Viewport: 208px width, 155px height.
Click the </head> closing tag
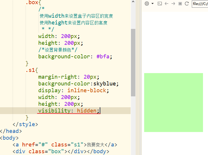point(11,131)
